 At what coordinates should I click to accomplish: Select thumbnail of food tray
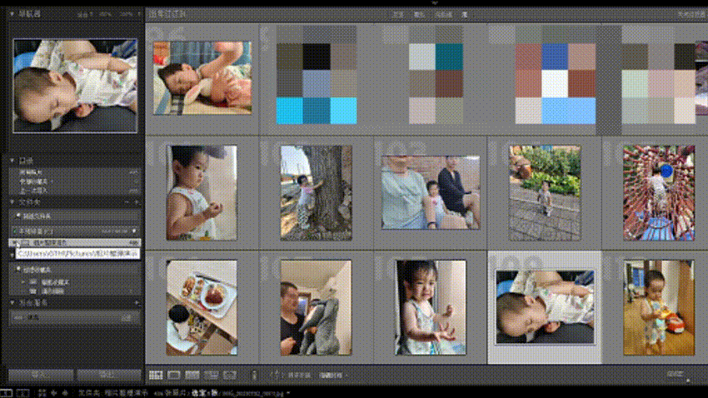click(x=202, y=308)
